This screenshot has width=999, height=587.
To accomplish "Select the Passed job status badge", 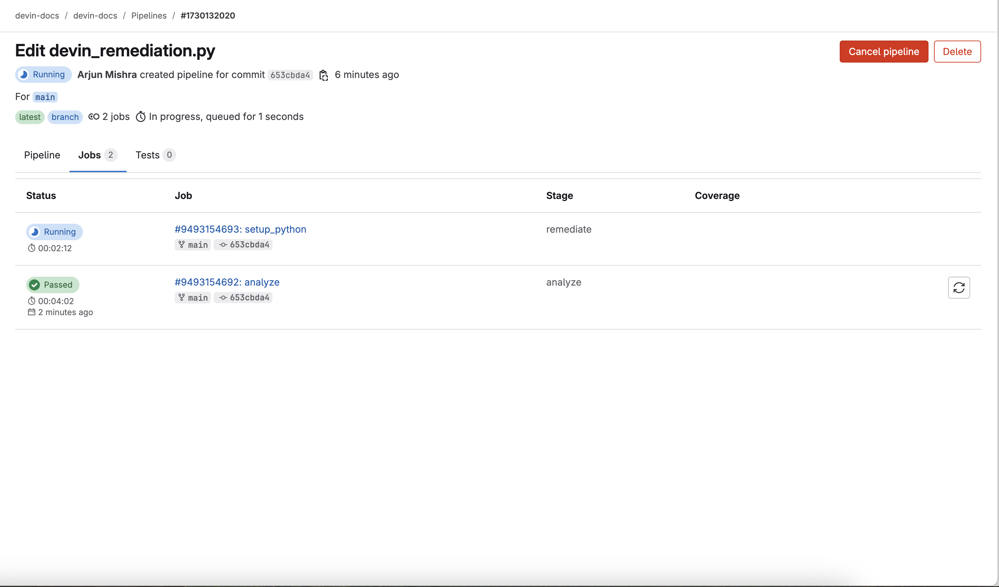I will click(x=53, y=284).
